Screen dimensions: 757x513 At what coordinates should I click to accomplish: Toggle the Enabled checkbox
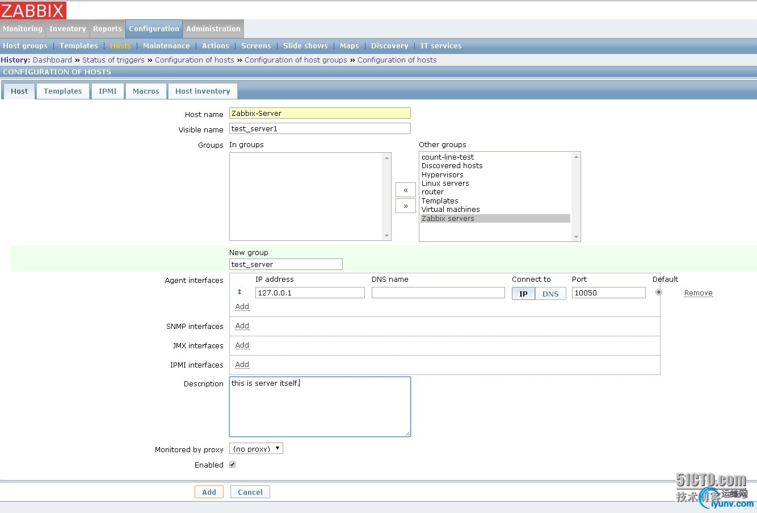coord(232,465)
